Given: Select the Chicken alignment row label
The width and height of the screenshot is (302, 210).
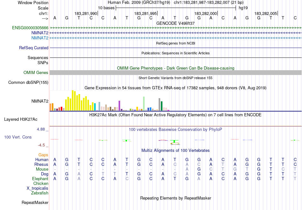Looking at the screenshot, I should coord(41,183).
